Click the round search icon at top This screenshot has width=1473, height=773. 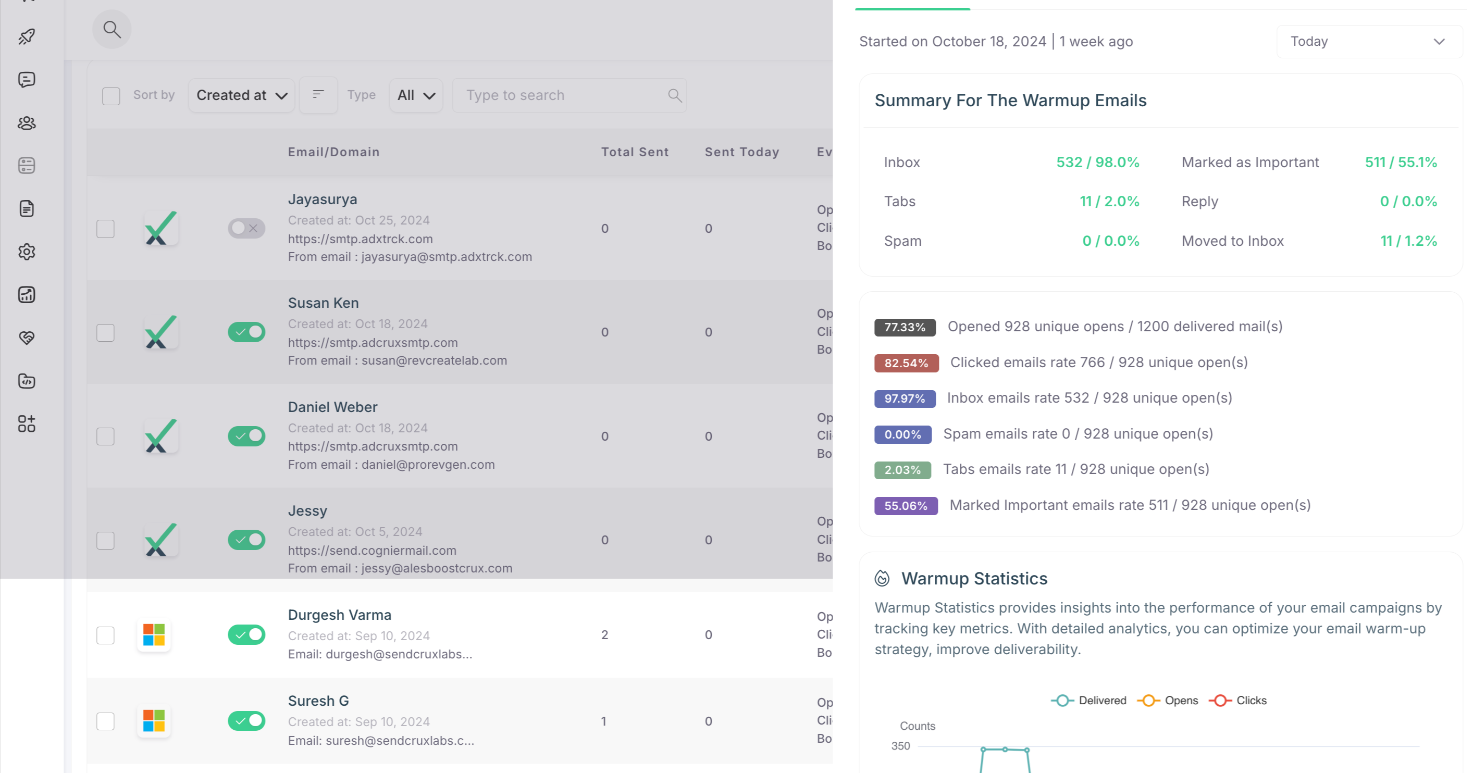(112, 29)
